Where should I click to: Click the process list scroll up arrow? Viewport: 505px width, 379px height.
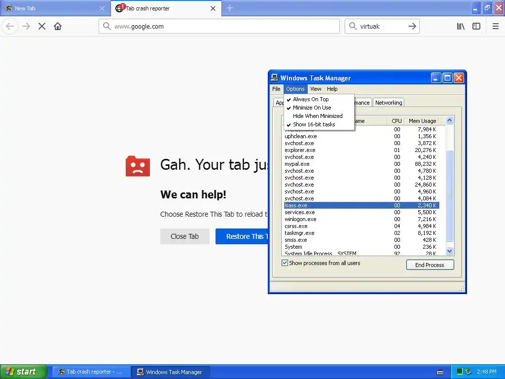coord(450,120)
